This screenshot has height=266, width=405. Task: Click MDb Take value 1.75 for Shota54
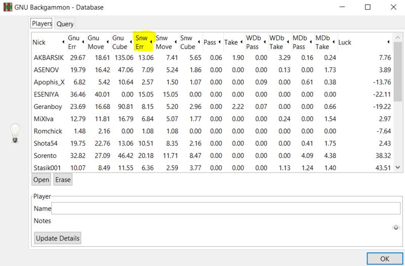click(x=330, y=143)
